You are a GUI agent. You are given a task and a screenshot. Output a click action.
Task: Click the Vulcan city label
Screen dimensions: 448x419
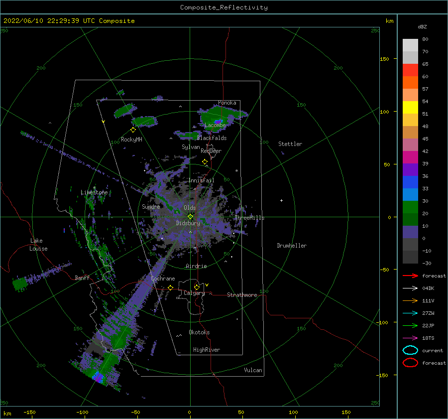pos(253,370)
